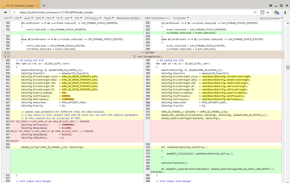Click 'SdConfig.InitFrequency' on left line 915
Image resolution: width=290 pixels, height=183 pixels.
(x=35, y=96)
